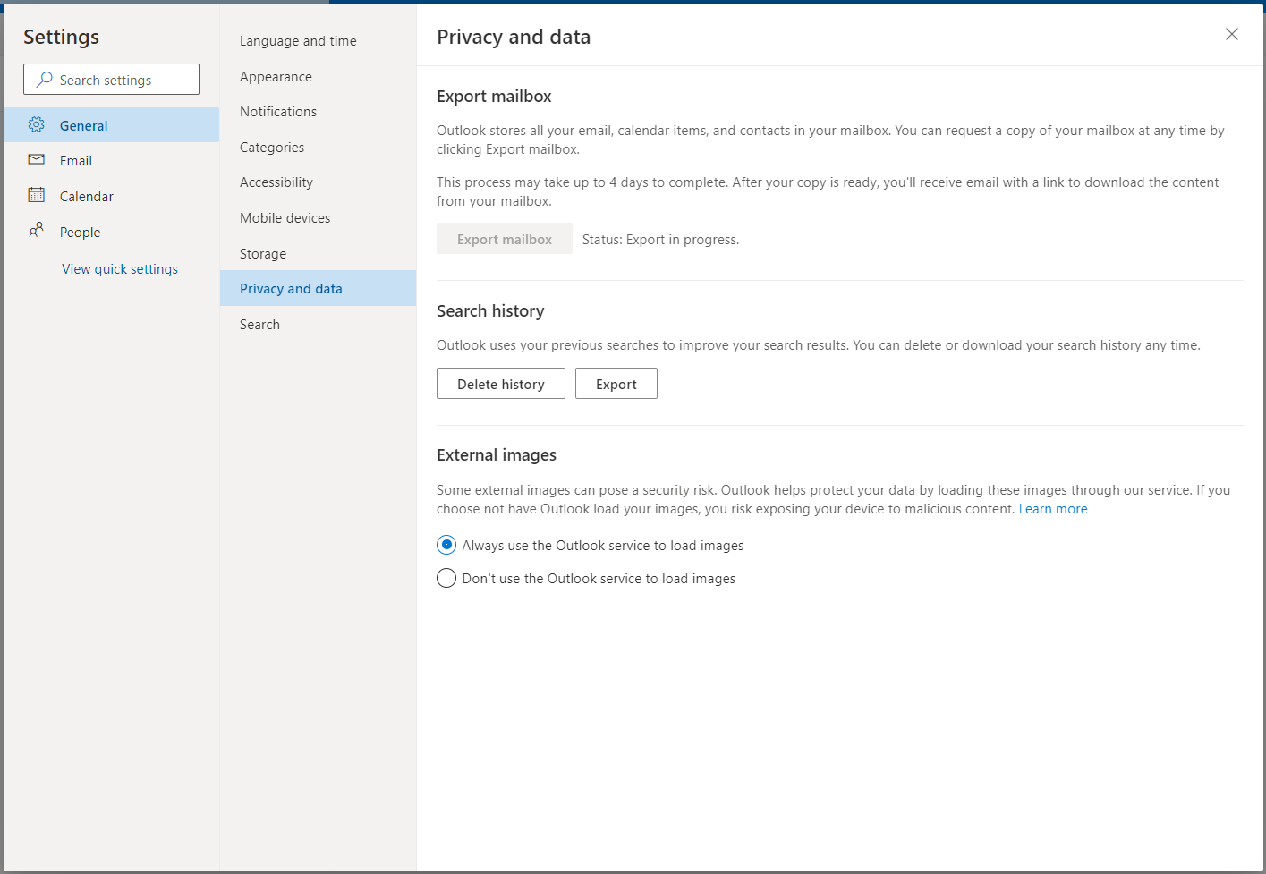
Task: Open the Learn more link
Action: click(1052, 509)
